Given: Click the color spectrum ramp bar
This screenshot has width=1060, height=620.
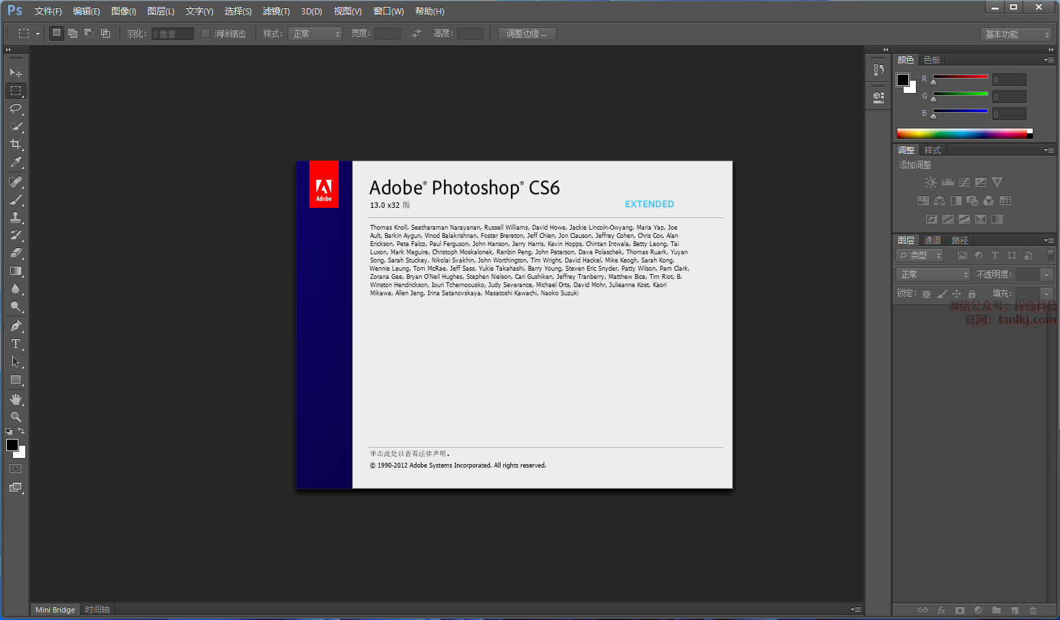Looking at the screenshot, I should (x=962, y=133).
